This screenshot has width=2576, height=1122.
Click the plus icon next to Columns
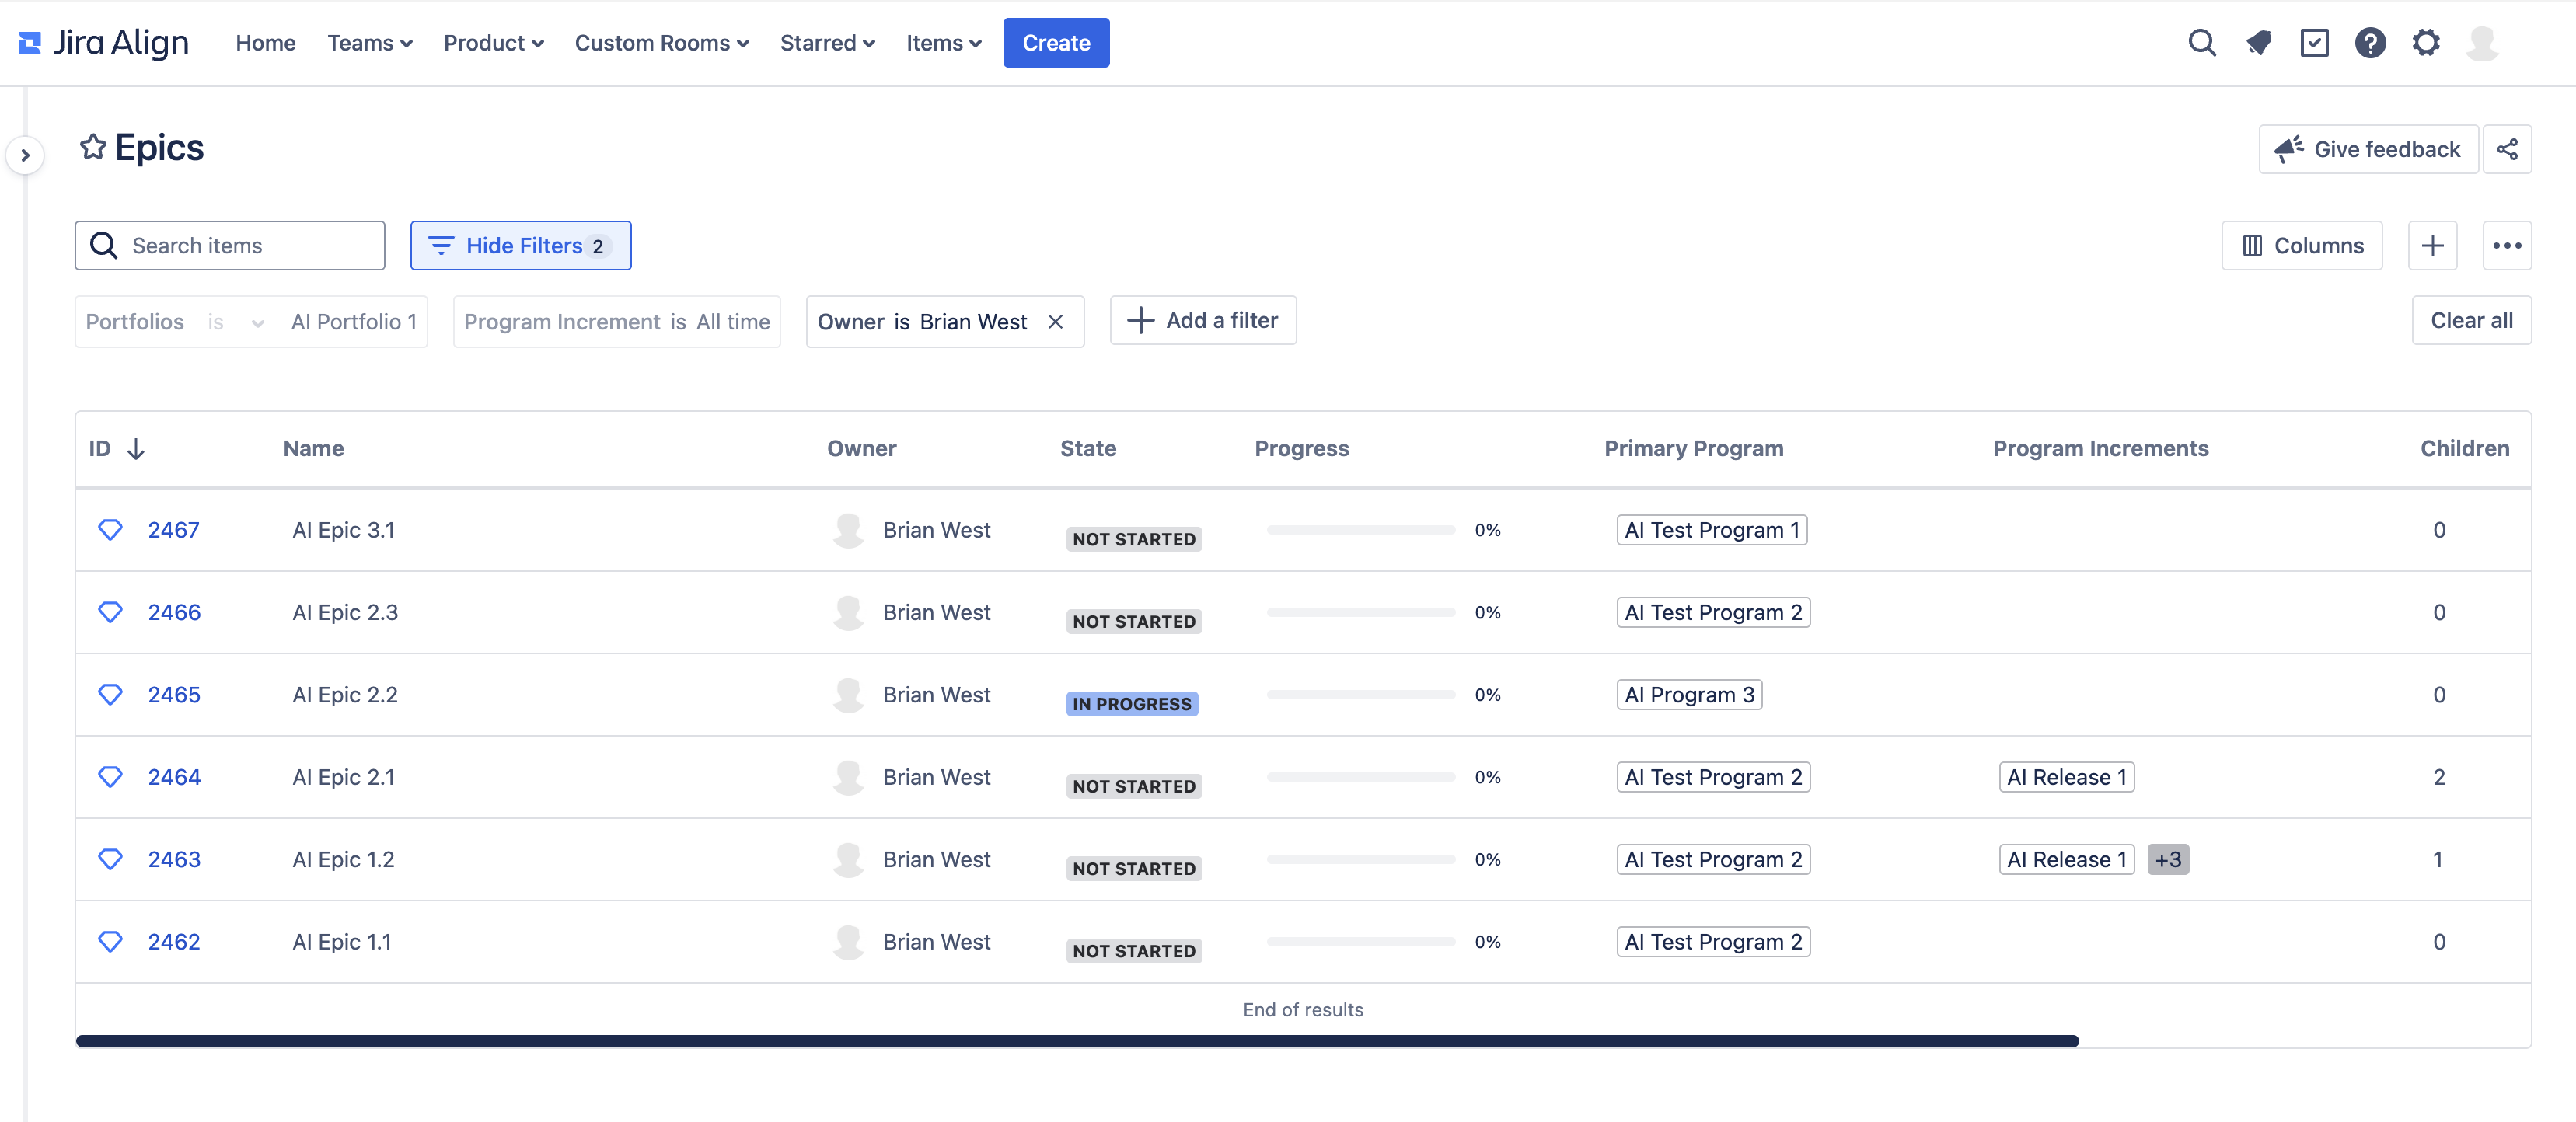(2432, 246)
